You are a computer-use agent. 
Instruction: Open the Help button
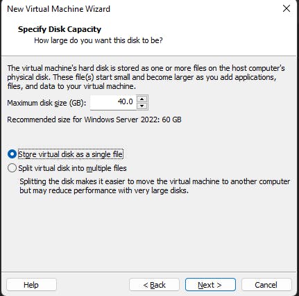[x=31, y=285]
